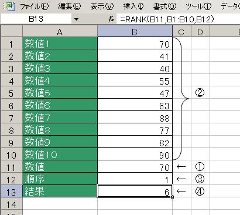Select cell containing 55
This screenshot has width=240, height=215.
pyautogui.click(x=135, y=80)
